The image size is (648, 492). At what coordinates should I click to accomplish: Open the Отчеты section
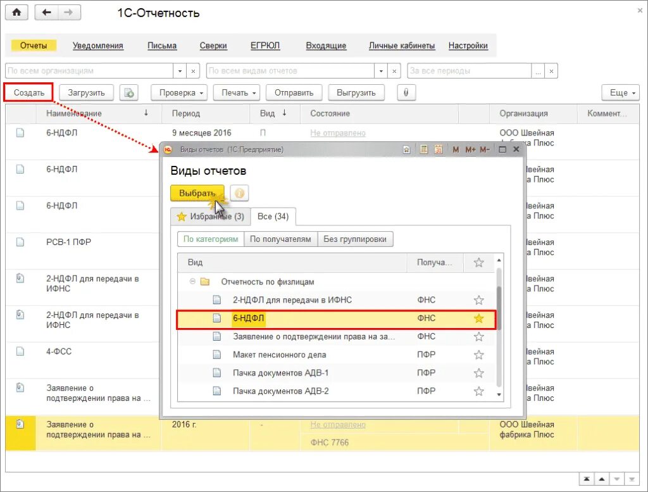(x=34, y=46)
